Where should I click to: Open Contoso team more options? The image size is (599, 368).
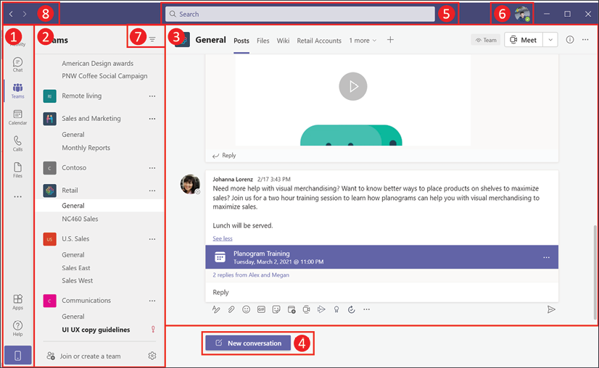tap(152, 168)
